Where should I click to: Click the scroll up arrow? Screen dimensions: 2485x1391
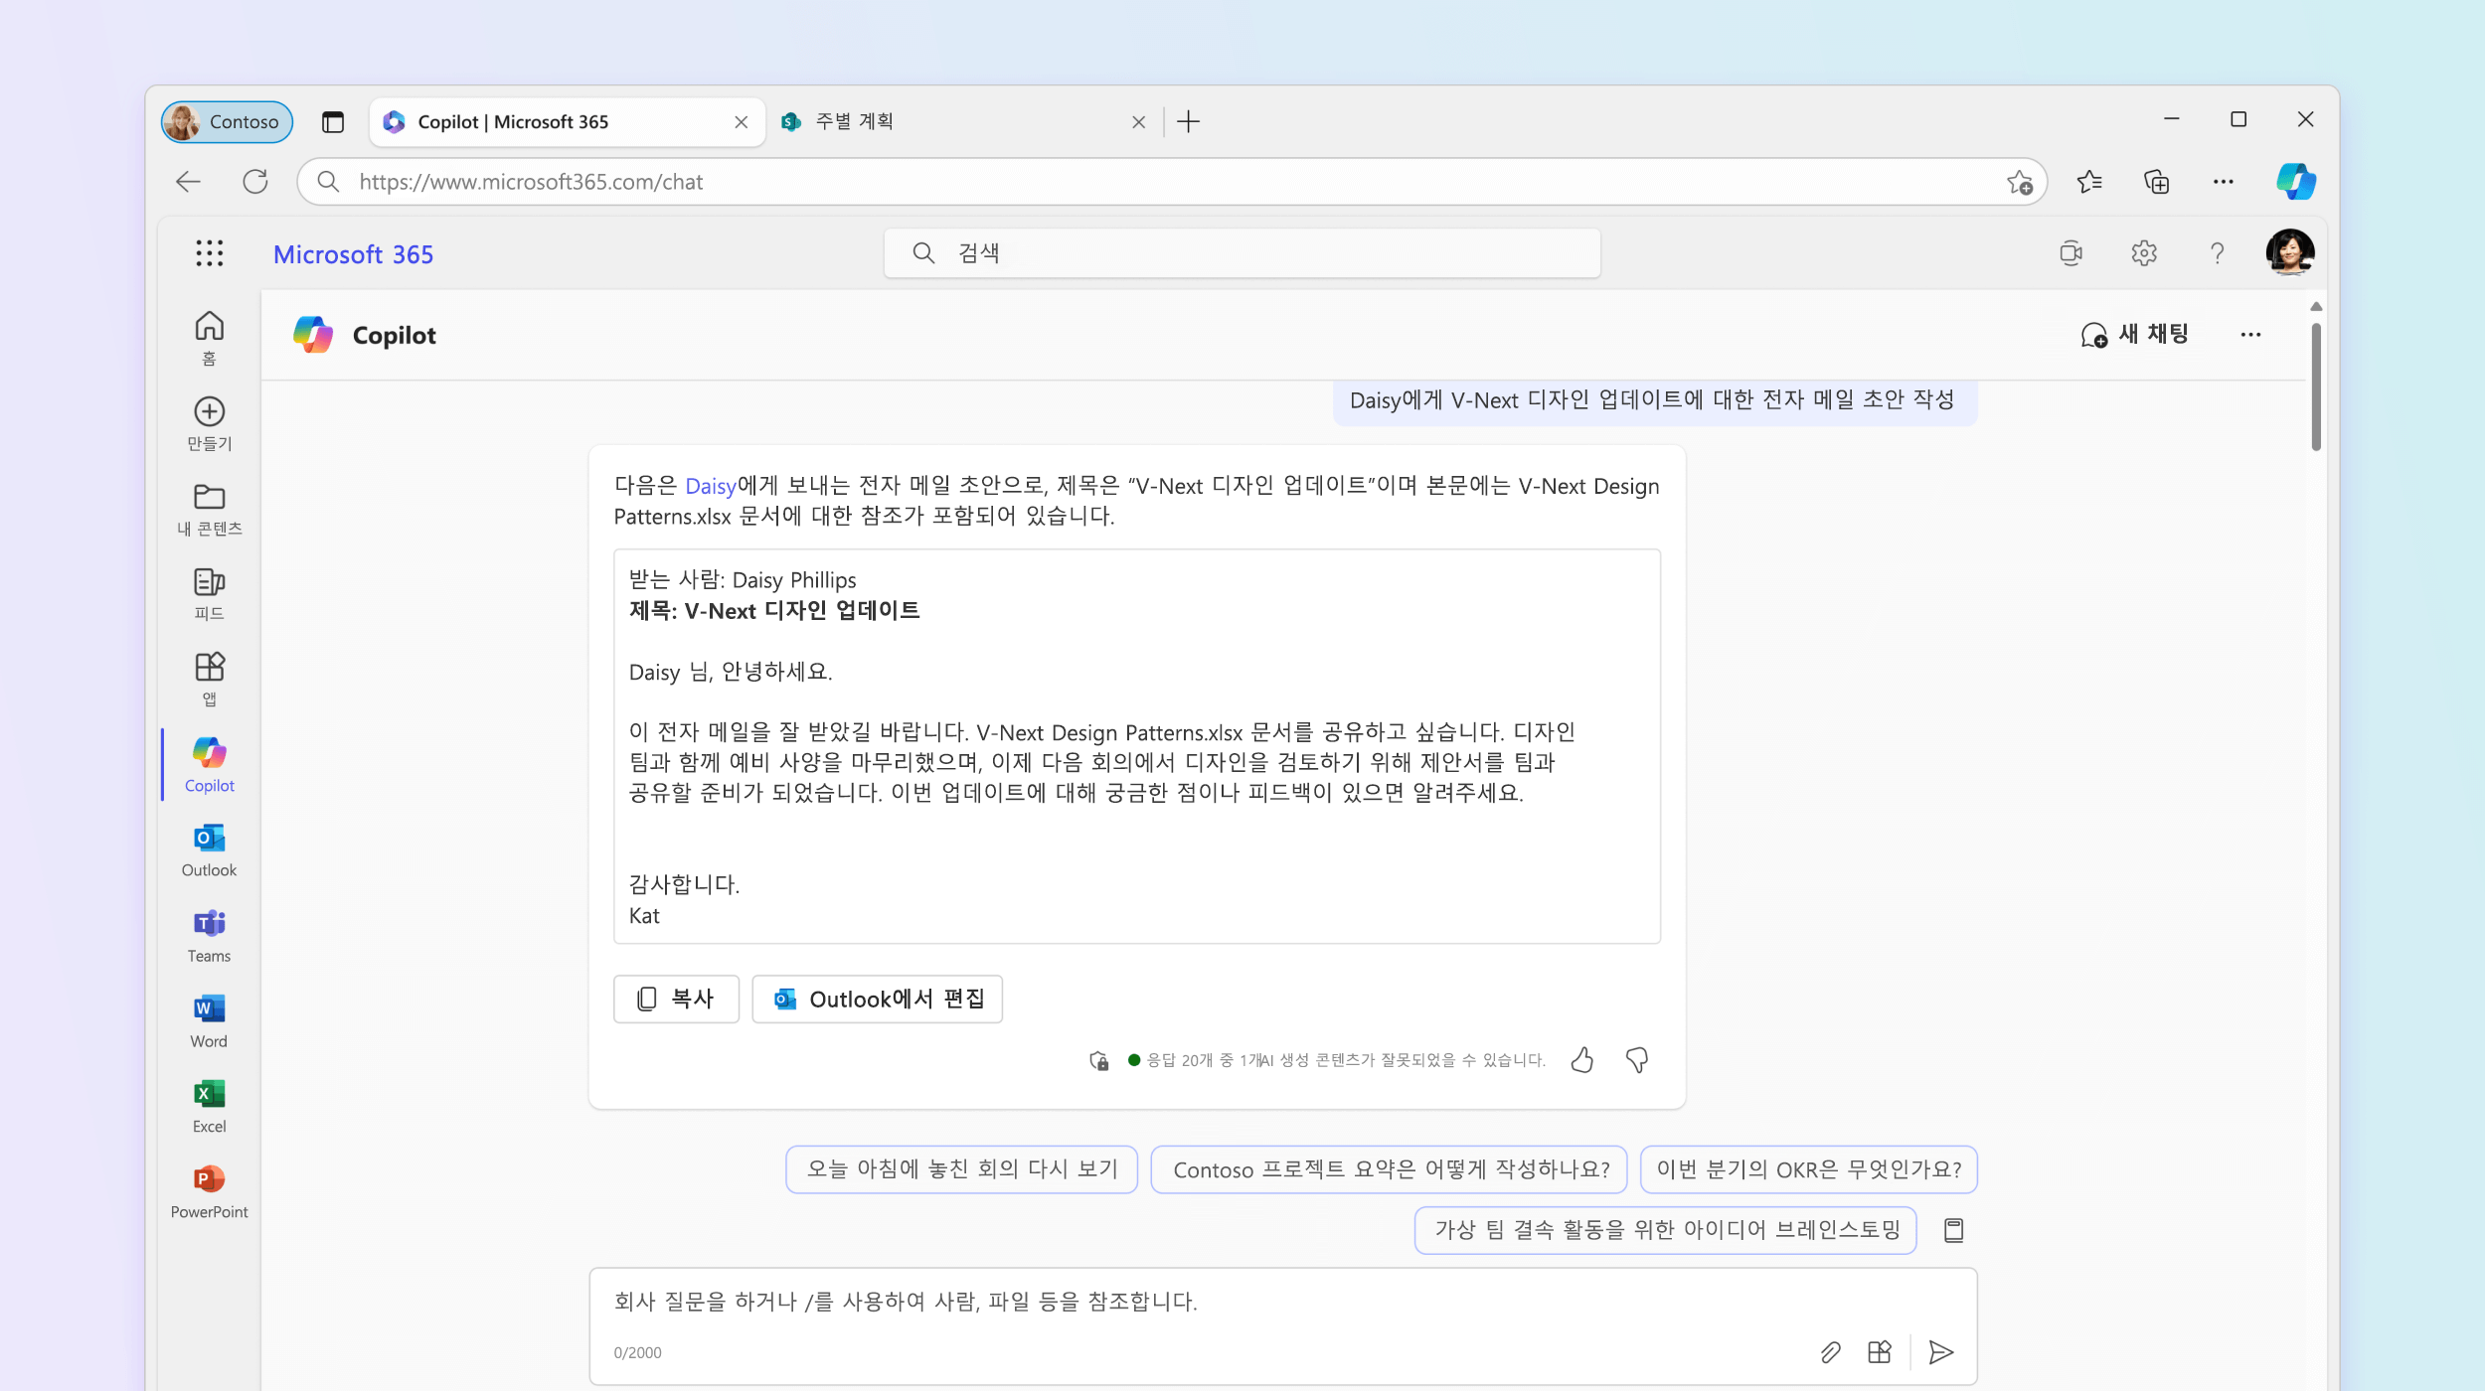tap(2315, 306)
